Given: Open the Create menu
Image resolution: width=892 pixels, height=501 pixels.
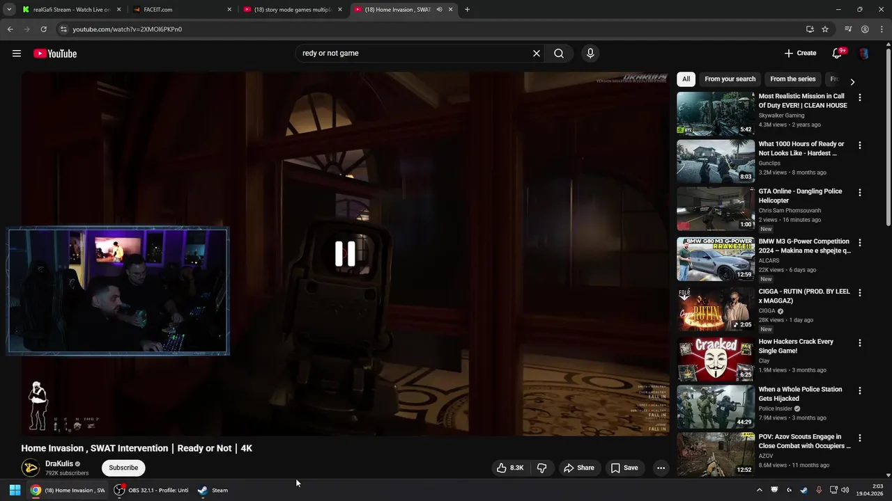Looking at the screenshot, I should point(800,53).
